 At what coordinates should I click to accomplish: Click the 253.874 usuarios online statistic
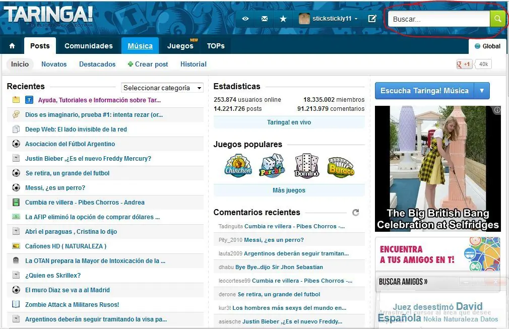(x=247, y=100)
